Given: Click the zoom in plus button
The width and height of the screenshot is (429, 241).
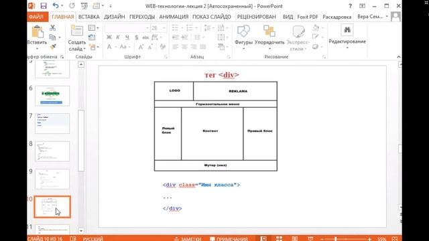Looking at the screenshot, I should (x=369, y=239).
